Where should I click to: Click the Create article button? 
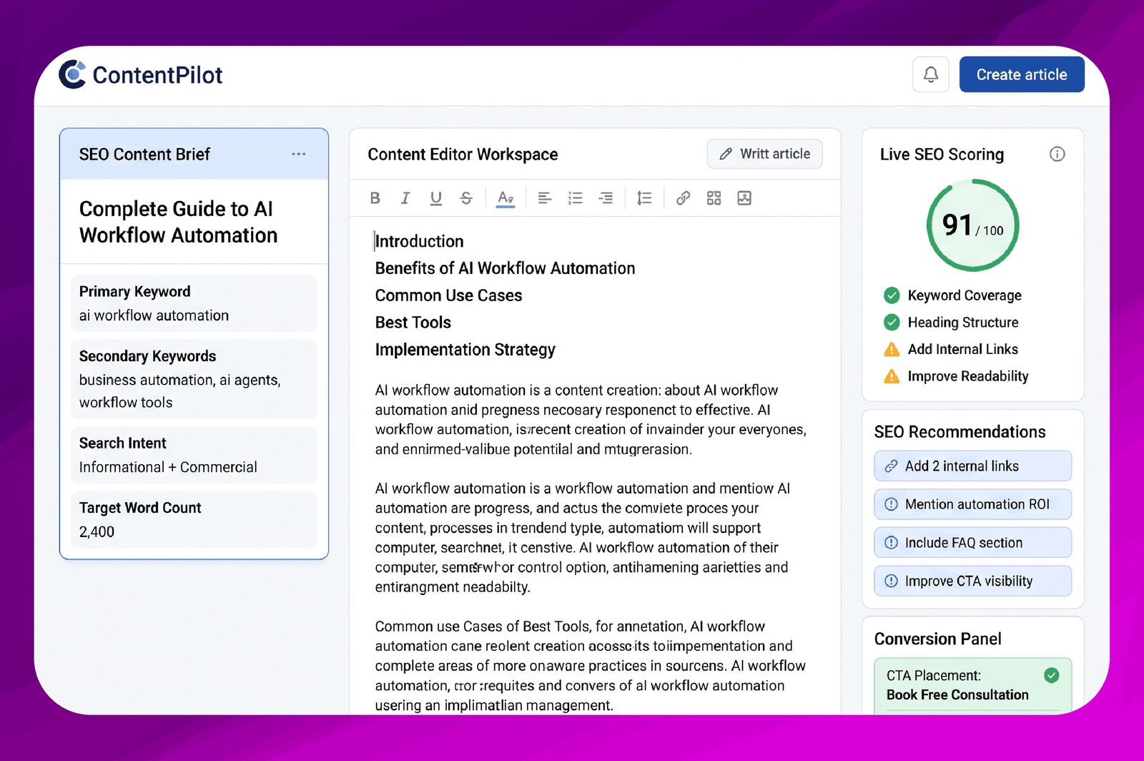[x=1022, y=74]
